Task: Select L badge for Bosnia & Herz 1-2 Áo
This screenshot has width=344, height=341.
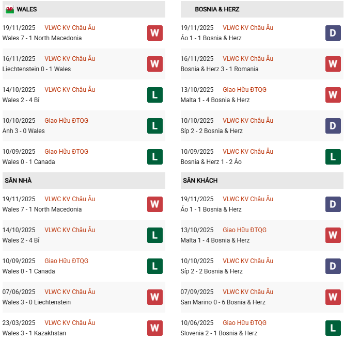Action: click(x=333, y=157)
